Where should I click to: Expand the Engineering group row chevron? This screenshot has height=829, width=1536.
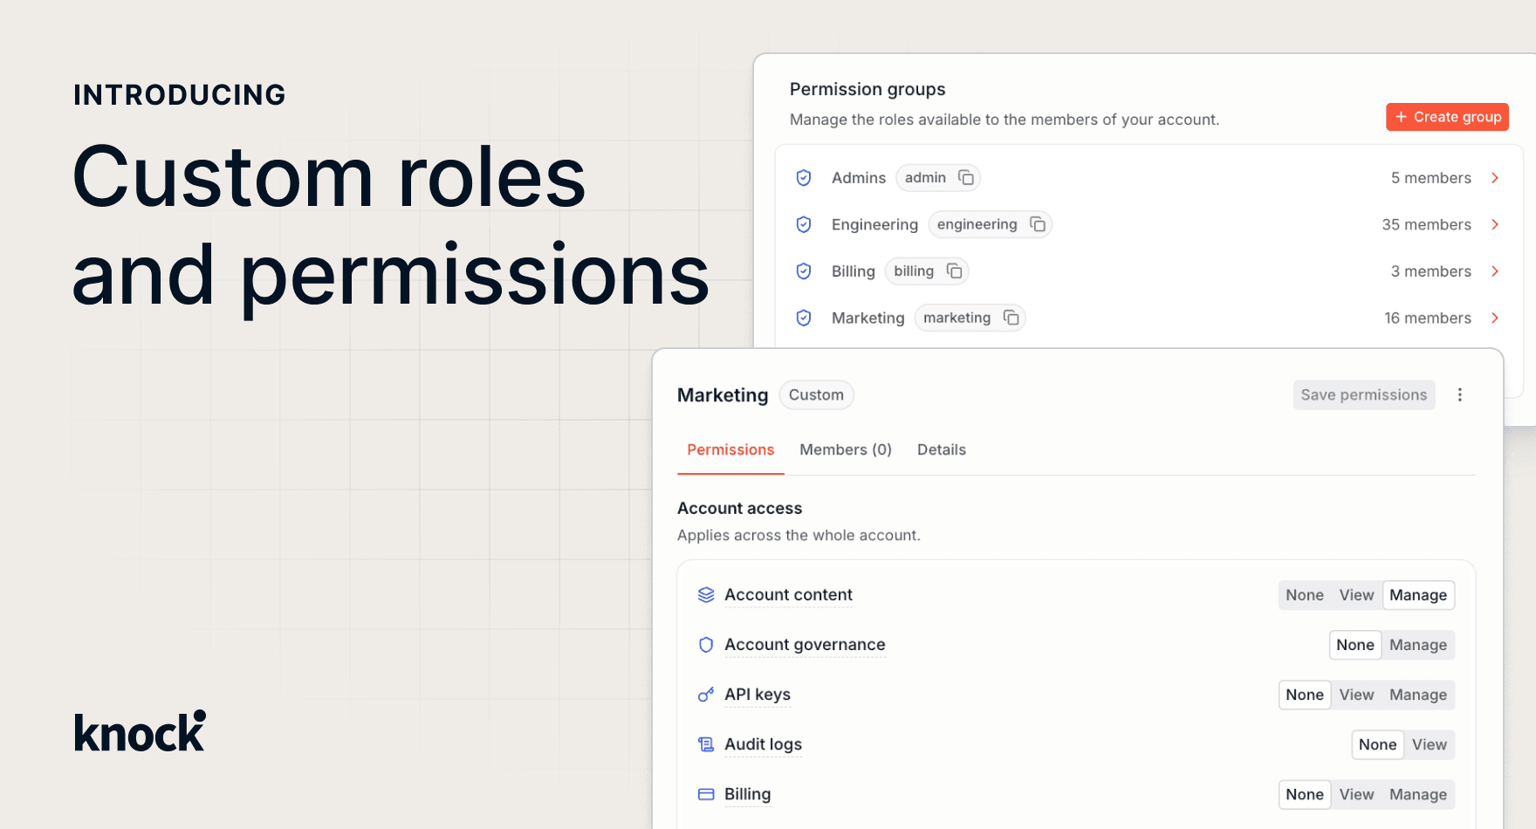(1495, 224)
